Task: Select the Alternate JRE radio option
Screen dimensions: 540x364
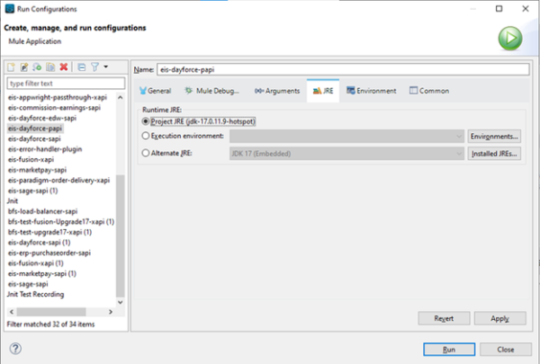Action: (146, 154)
